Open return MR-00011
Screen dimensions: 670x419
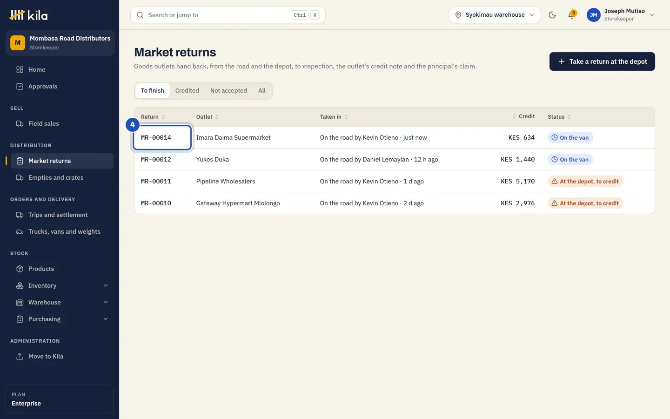point(156,181)
